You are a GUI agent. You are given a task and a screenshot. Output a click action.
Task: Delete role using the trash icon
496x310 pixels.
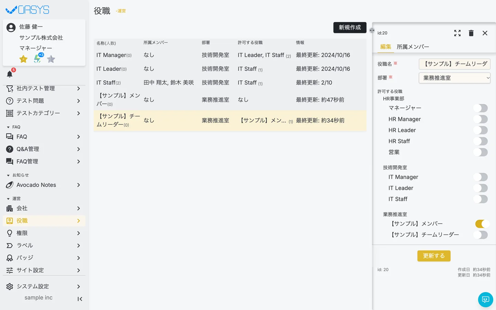coord(471,33)
